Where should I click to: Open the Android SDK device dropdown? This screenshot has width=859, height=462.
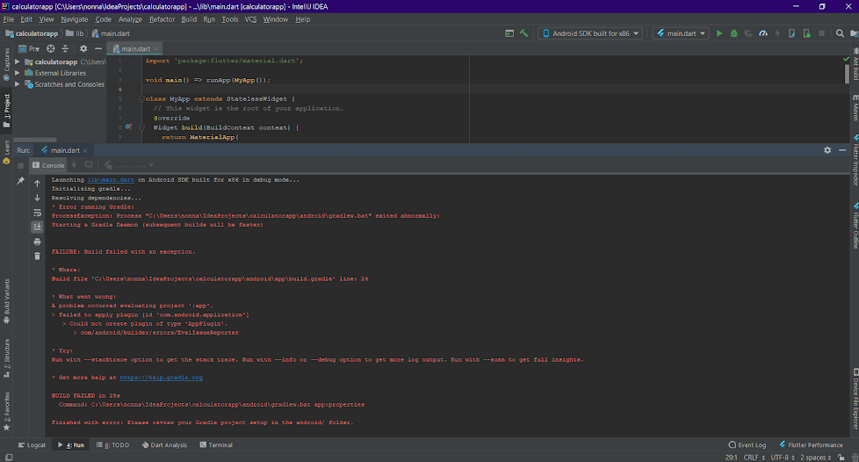[590, 33]
